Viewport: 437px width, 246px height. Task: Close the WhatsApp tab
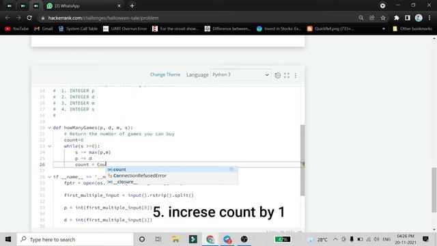click(x=119, y=6)
